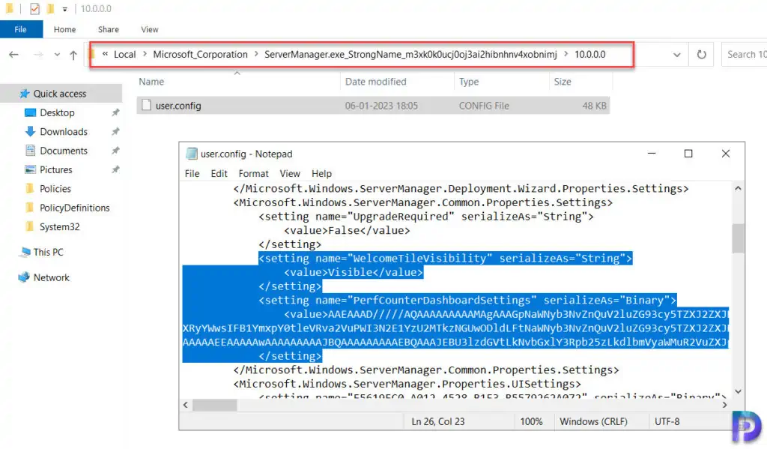Select This PC in the navigation pane
This screenshot has height=449, width=767.
pos(48,252)
